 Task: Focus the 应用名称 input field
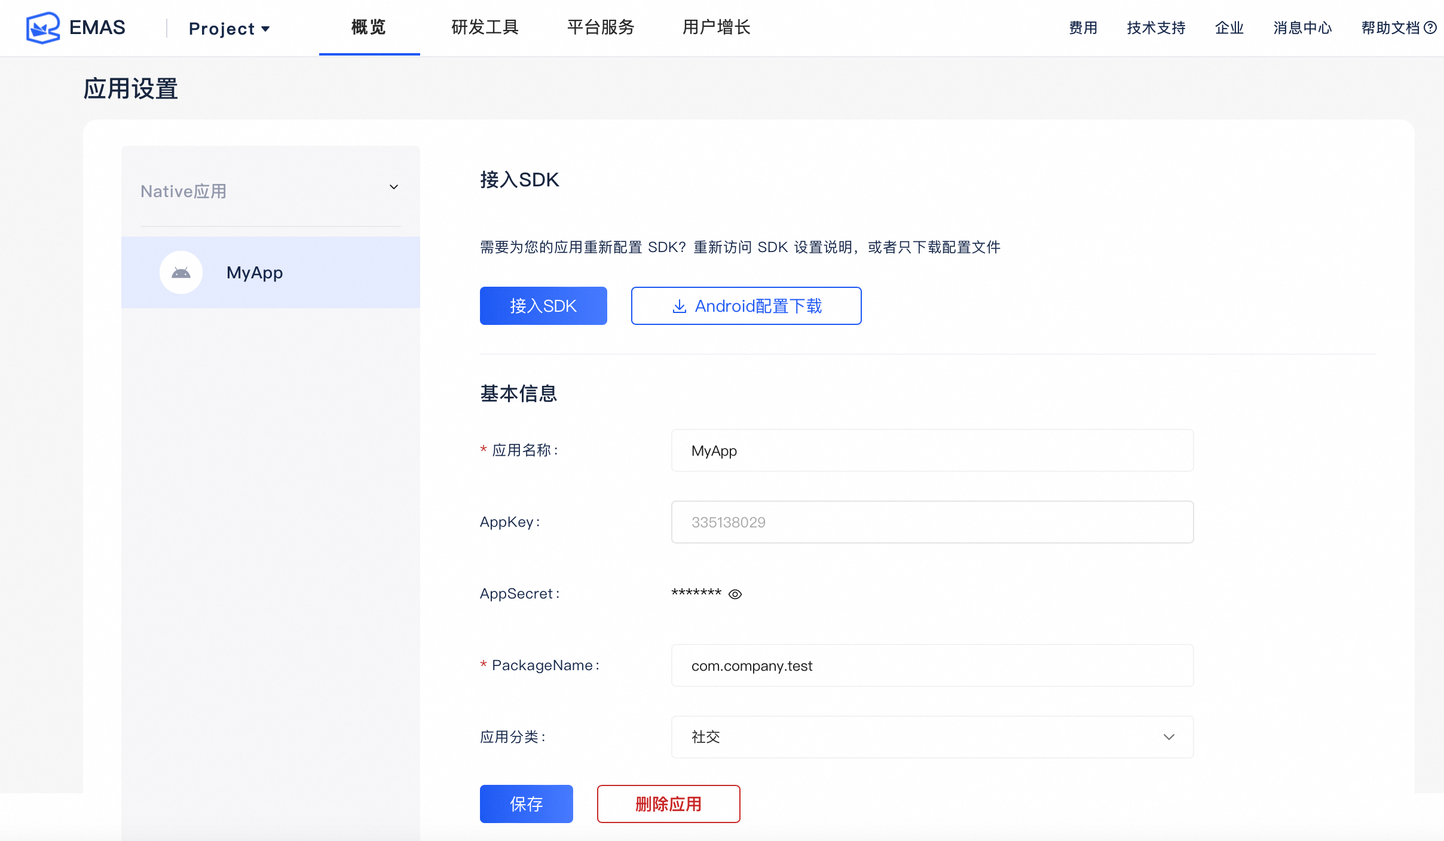[932, 450]
